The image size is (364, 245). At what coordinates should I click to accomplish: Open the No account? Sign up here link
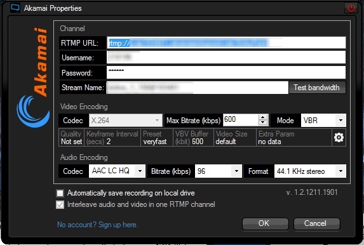pyautogui.click(x=97, y=225)
